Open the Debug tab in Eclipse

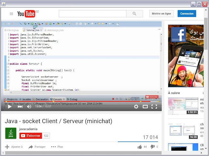tap(72, 99)
